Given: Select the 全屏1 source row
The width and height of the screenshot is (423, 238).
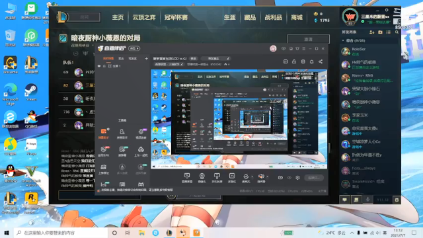Looking at the screenshot, I should click(x=123, y=66).
